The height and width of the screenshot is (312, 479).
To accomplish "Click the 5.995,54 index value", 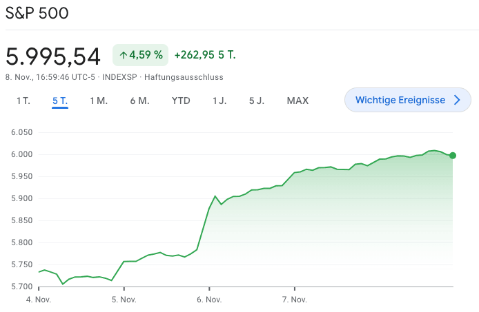I will pyautogui.click(x=53, y=56).
